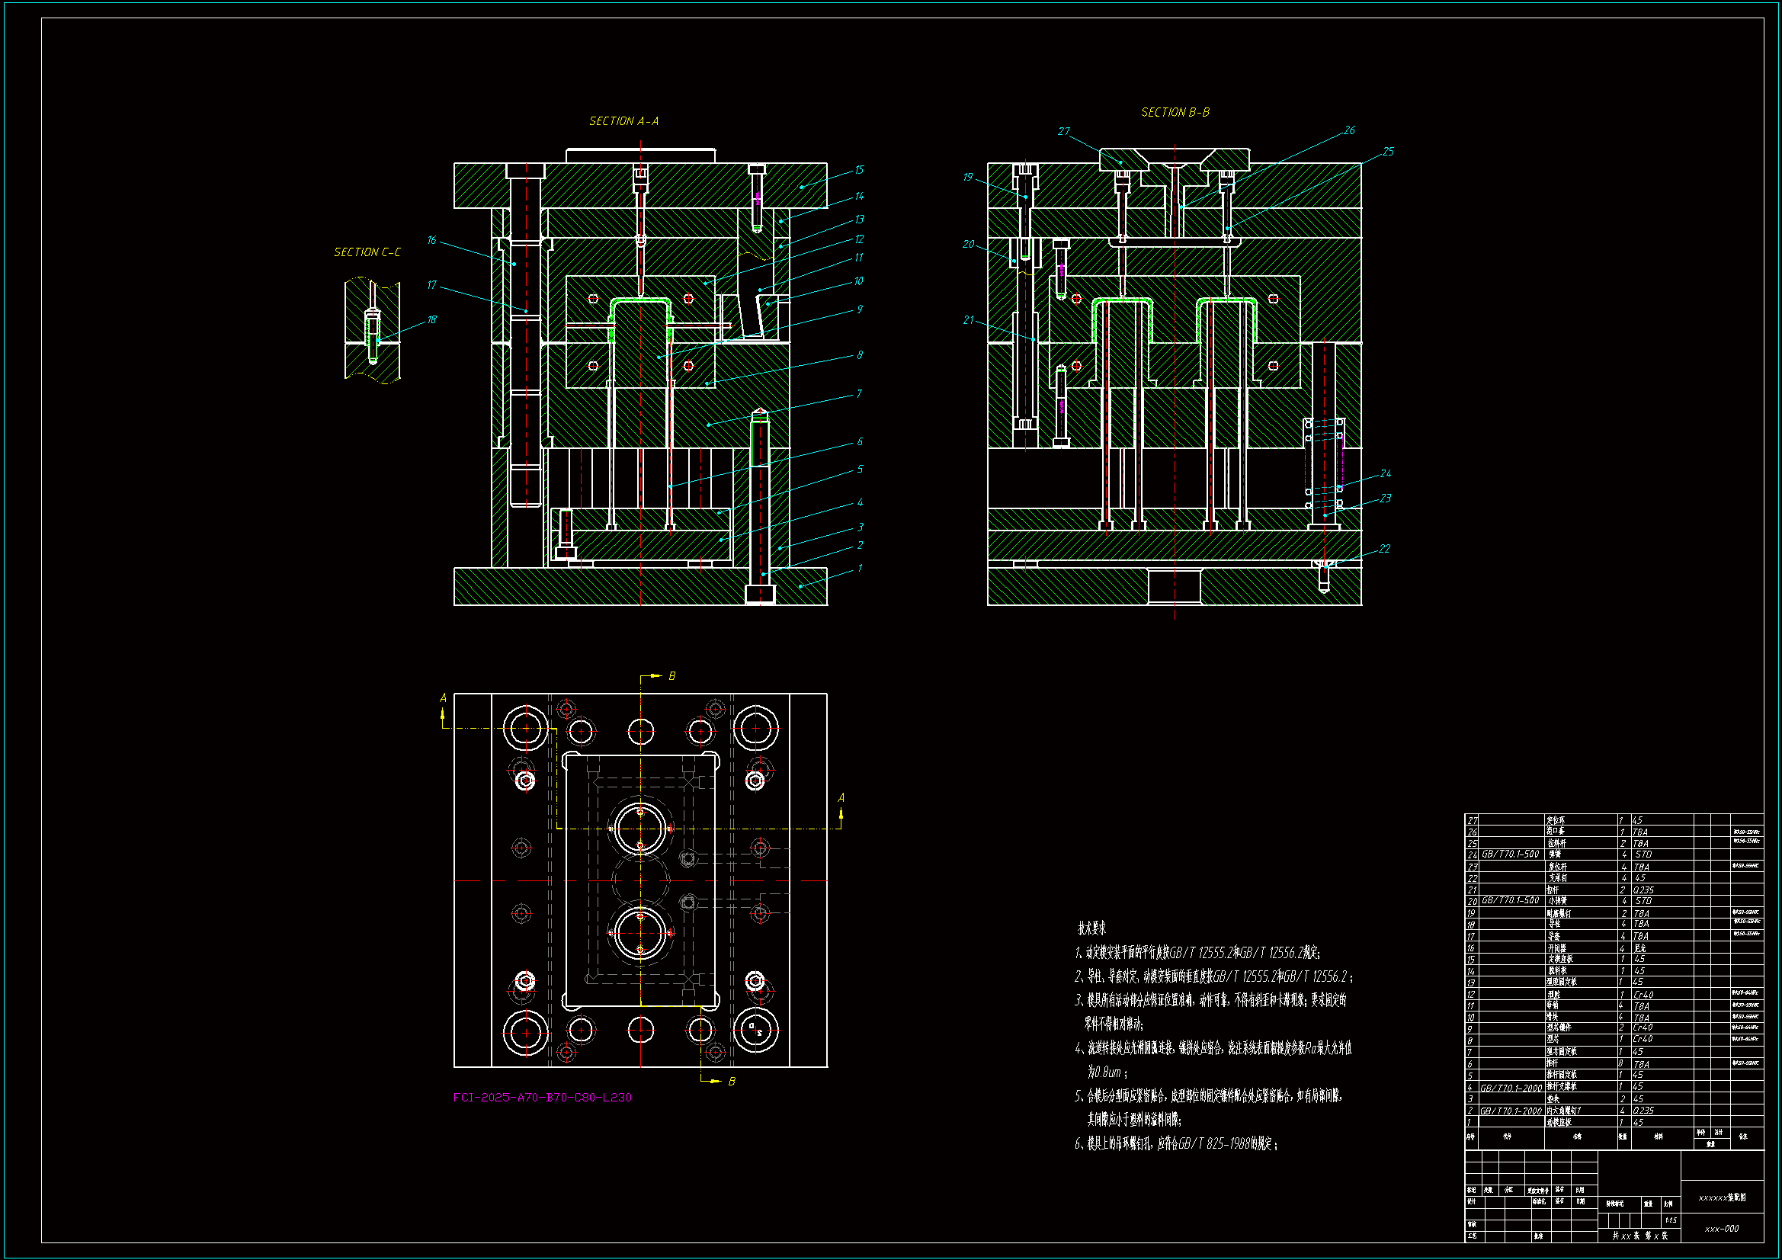This screenshot has height=1260, width=1782.
Task: Click cyan balloon number 27 in Section B-B
Action: [x=1063, y=132]
